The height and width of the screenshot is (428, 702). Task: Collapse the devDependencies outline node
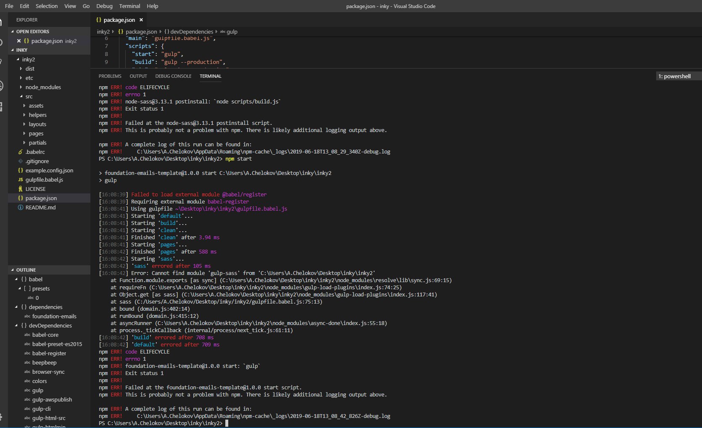[x=16, y=325]
